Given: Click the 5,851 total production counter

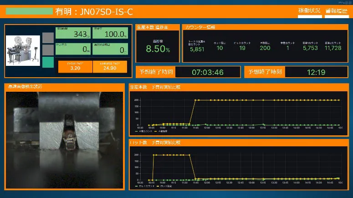Looking at the screenshot, I should point(197,49).
